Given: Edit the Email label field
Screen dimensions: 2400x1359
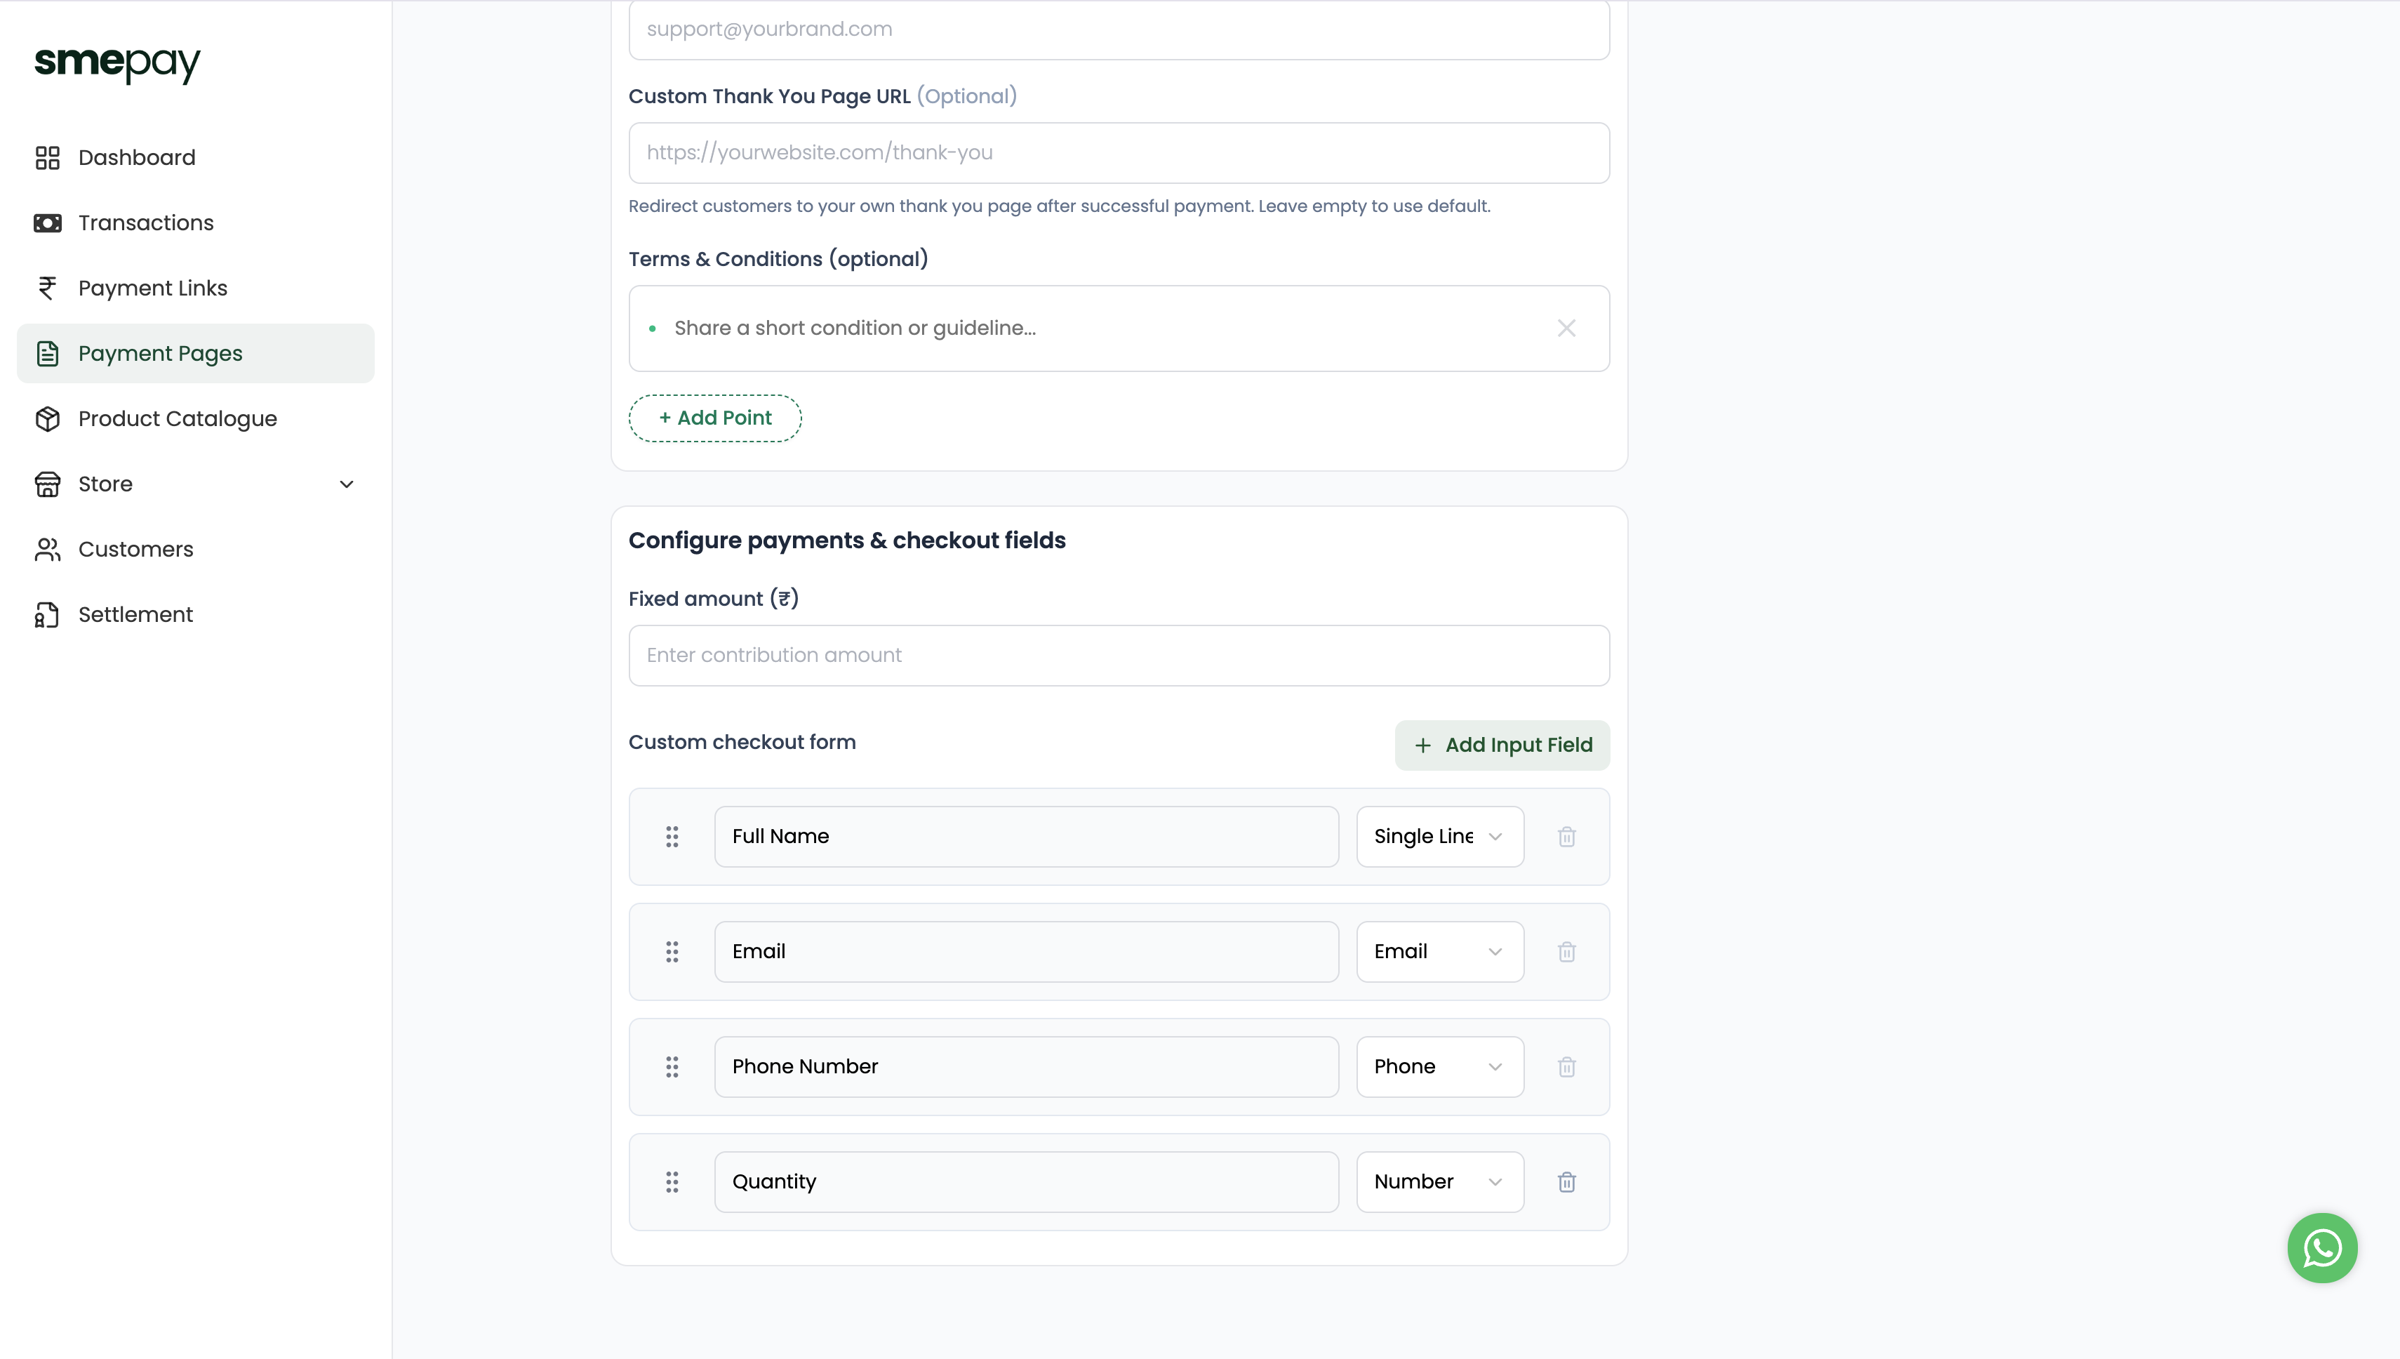Looking at the screenshot, I should point(1027,952).
